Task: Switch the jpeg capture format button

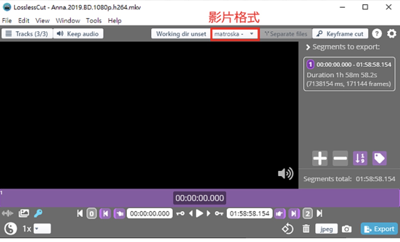Action: tap(326, 229)
